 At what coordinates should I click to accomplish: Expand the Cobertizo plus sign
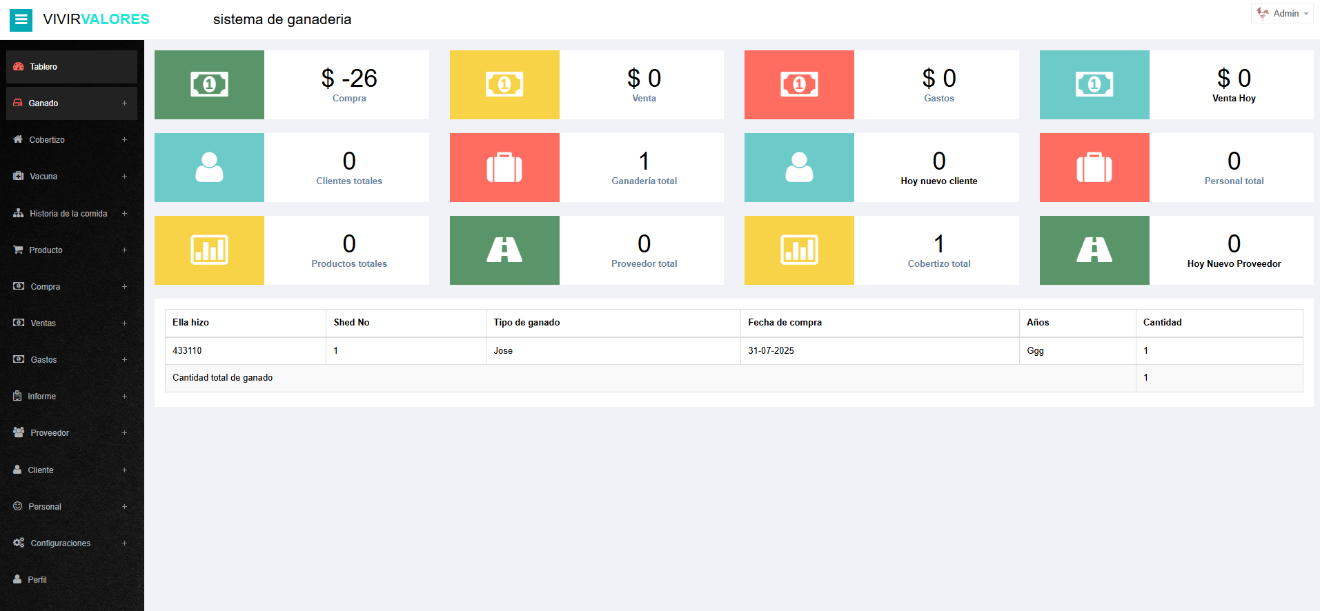point(124,140)
